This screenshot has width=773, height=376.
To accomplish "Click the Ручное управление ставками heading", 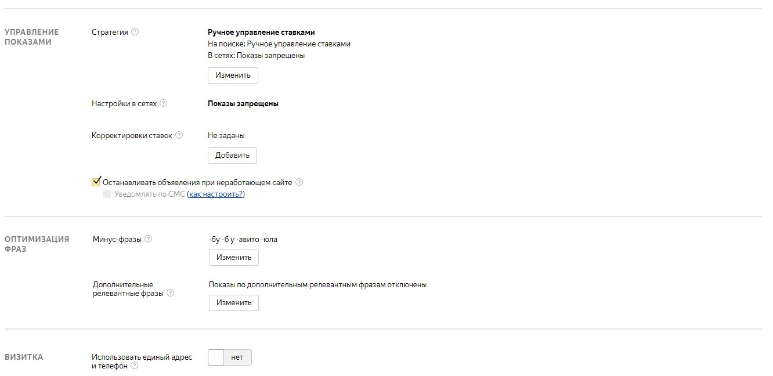I will click(261, 32).
